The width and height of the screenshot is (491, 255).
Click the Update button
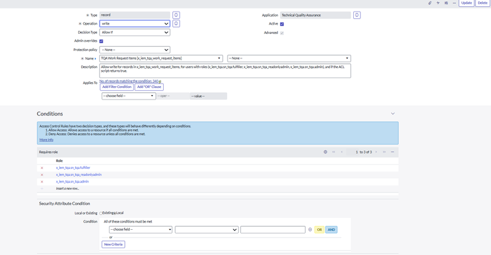[x=466, y=3]
